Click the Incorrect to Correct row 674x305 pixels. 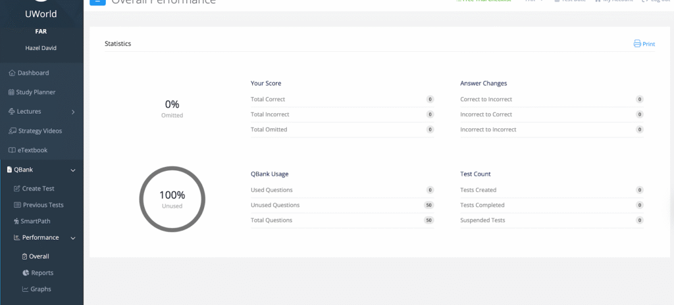tap(552, 114)
